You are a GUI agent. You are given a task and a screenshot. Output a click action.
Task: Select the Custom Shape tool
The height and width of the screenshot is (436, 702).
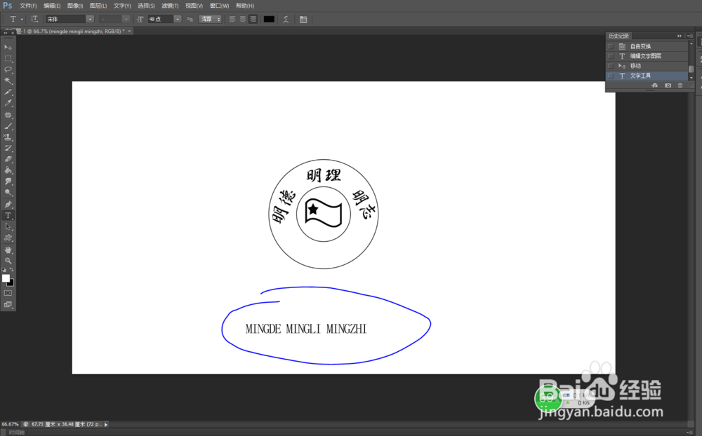[x=8, y=238]
